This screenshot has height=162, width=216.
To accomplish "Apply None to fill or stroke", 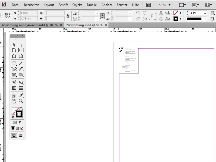I will point(22,128).
